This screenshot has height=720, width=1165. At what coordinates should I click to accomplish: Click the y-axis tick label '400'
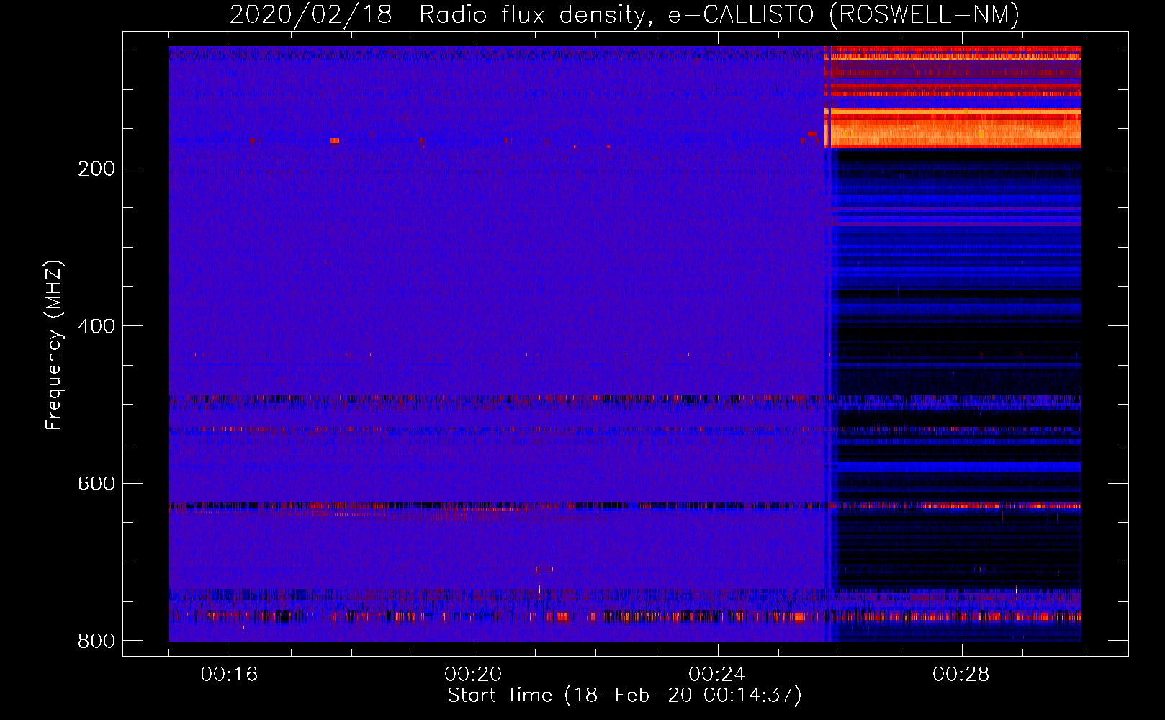tap(96, 326)
